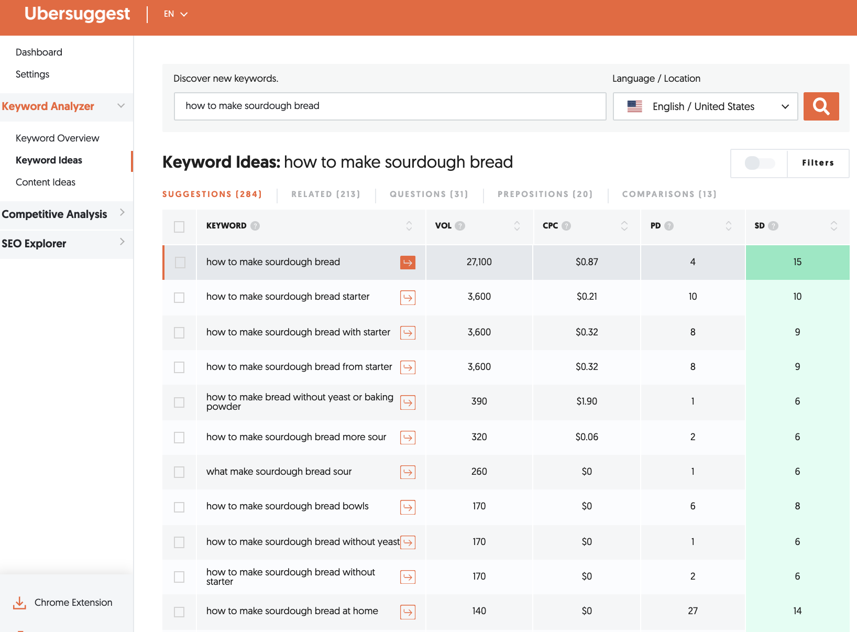857x632 pixels.
Task: Check the 'sourdough bread from starter' row checkbox
Action: [x=179, y=367]
